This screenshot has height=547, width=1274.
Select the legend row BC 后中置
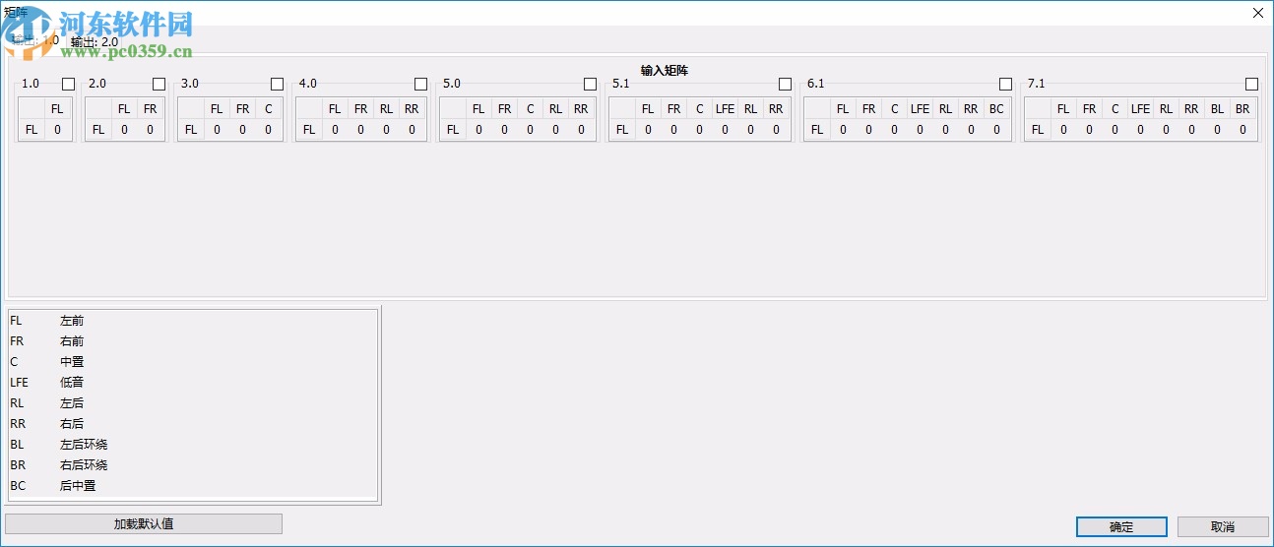coord(192,486)
